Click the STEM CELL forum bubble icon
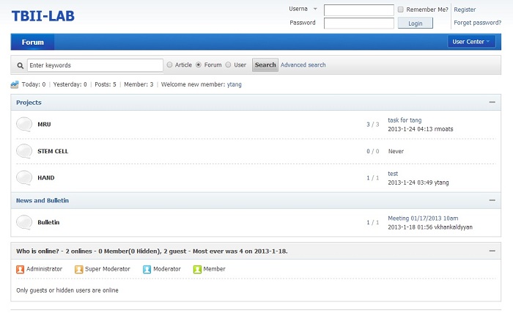Screen dimensions: 513x316 coord(24,151)
